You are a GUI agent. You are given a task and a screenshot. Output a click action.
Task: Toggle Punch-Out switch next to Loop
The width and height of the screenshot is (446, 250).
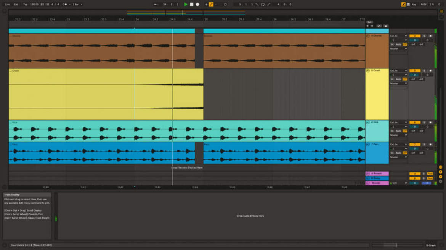pyautogui.click(x=269, y=4)
